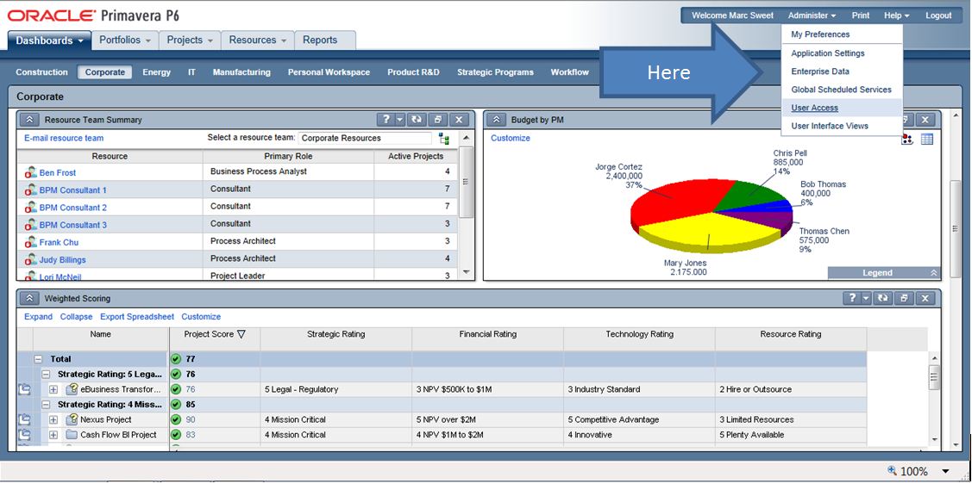This screenshot has height=484, width=972.
Task: Open the Portfolios tab
Action: (x=125, y=40)
